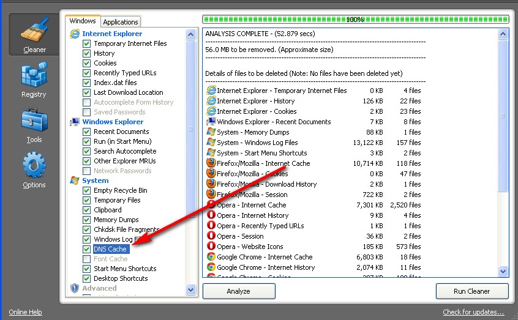The height and width of the screenshot is (320, 518).
Task: Select the Temporary Files option label
Action: (117, 200)
